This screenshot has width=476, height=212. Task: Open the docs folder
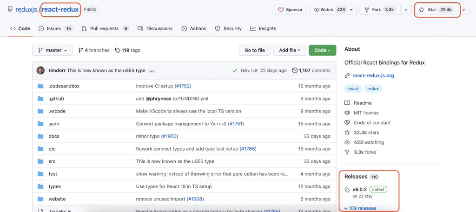pos(54,136)
